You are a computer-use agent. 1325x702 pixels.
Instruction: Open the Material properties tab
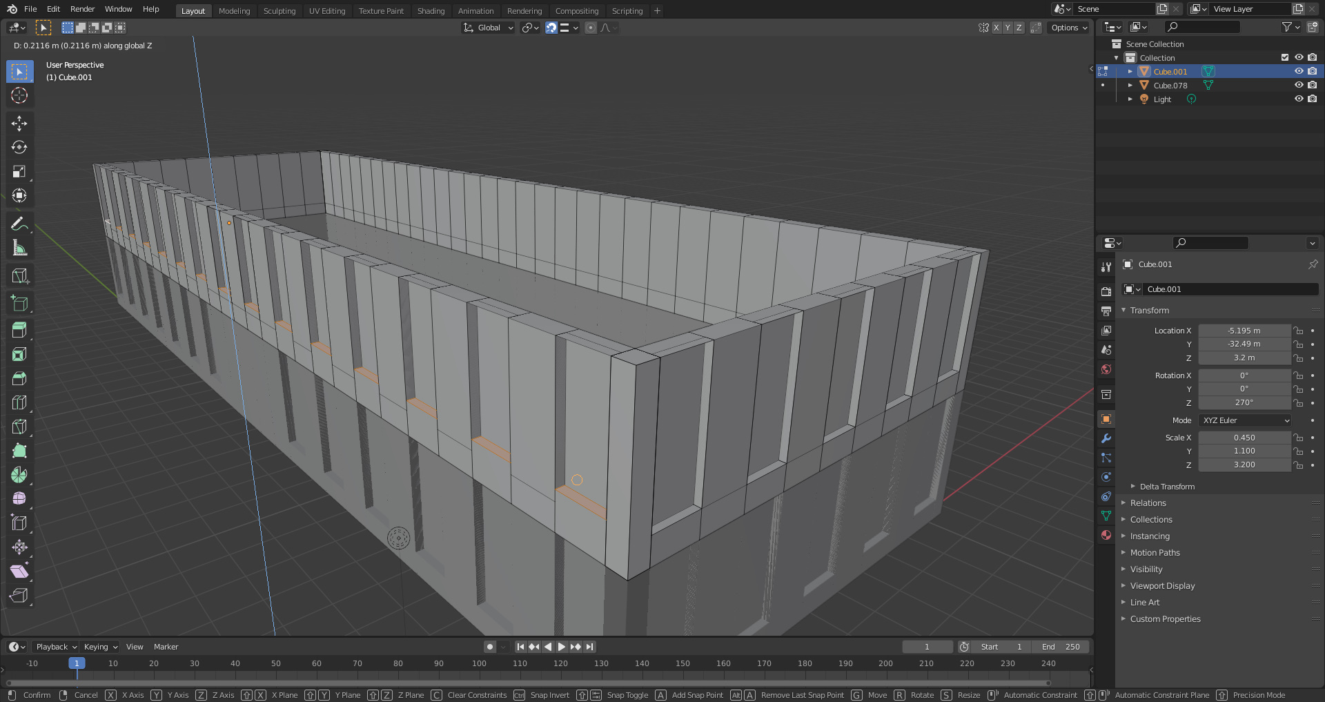coord(1106,535)
